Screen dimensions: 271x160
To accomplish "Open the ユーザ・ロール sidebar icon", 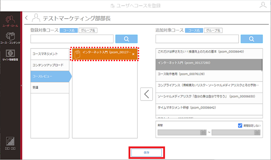I will coord(10,21).
